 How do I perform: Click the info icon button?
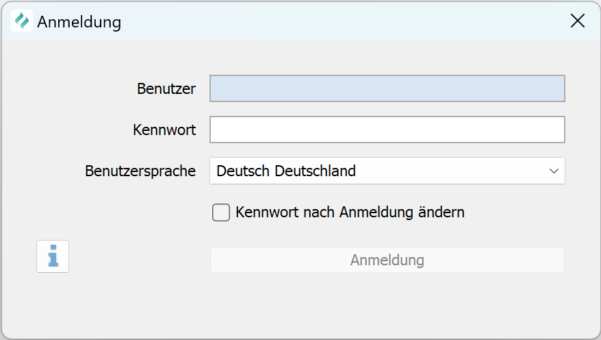click(53, 256)
